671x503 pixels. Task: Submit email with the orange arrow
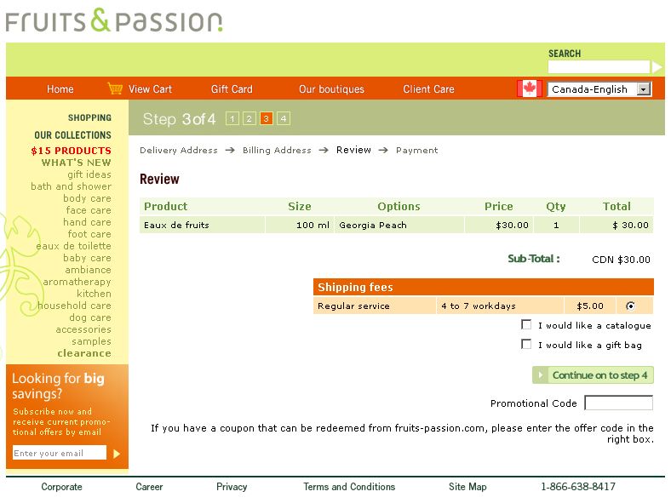[x=117, y=454]
